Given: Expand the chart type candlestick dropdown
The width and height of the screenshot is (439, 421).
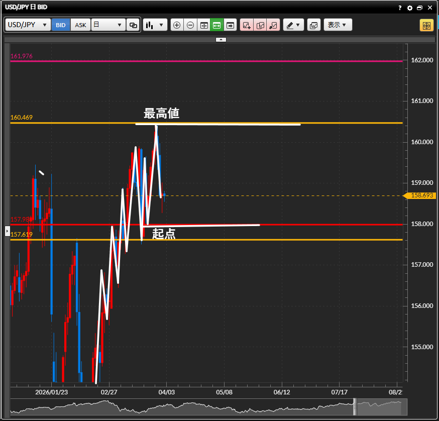Looking at the screenshot, I should click(x=155, y=25).
